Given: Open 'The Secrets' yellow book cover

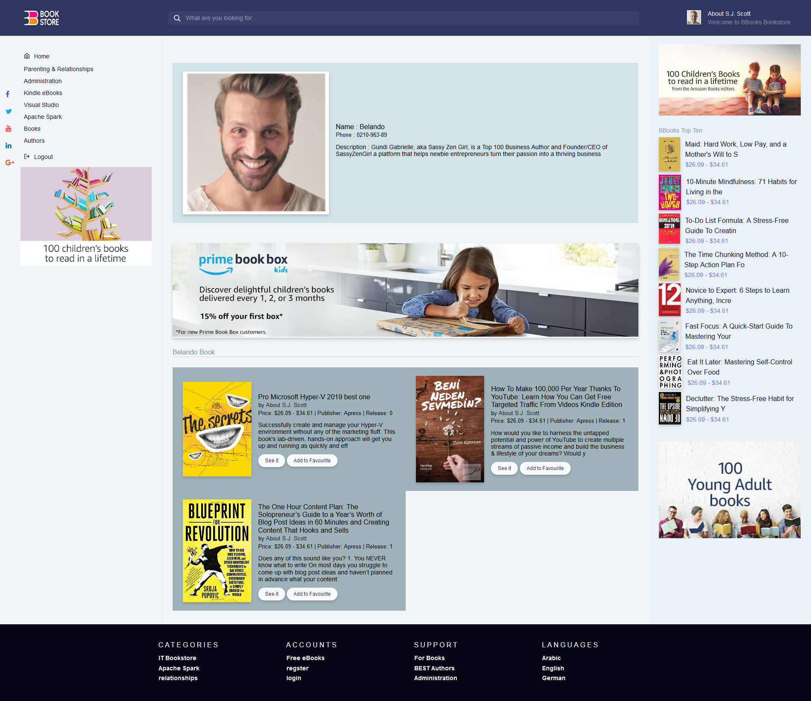Looking at the screenshot, I should [x=217, y=429].
